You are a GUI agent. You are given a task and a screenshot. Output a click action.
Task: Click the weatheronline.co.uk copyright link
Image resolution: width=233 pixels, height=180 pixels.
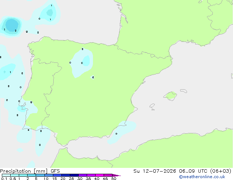coord(202,177)
